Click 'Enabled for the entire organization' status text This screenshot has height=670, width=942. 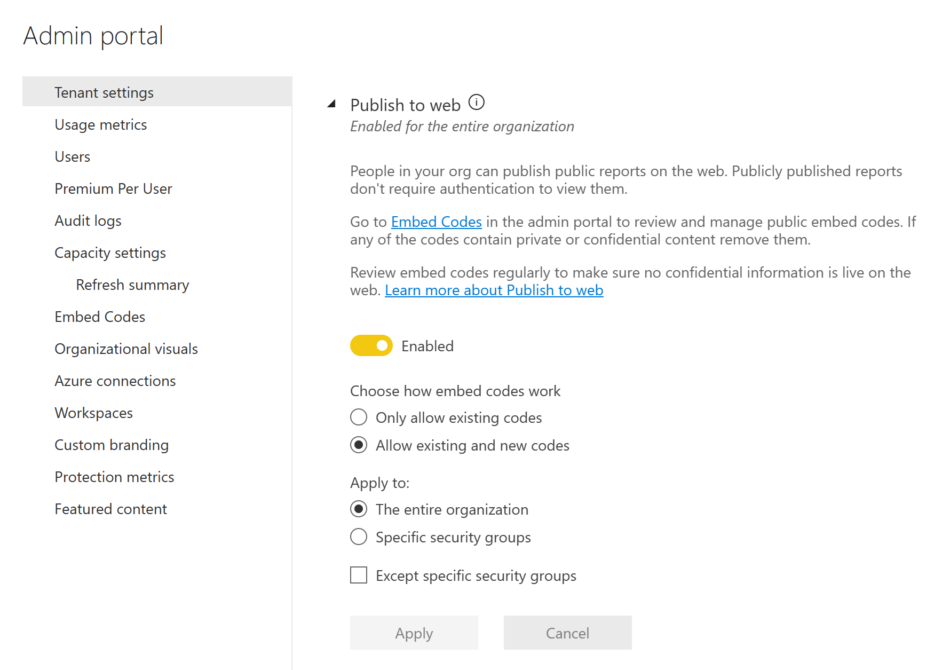462,127
